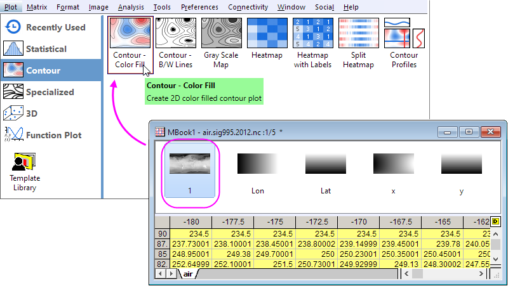
Task: Click the -170 column header
Action: 358,222
